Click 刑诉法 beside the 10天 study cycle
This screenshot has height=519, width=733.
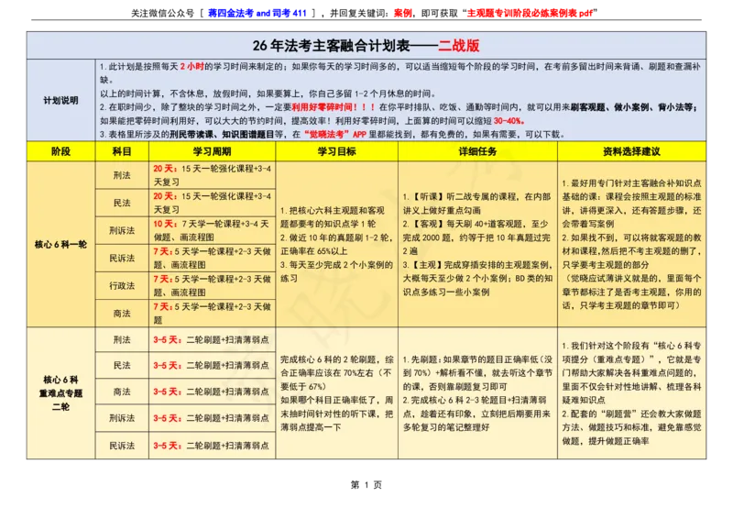pos(122,230)
